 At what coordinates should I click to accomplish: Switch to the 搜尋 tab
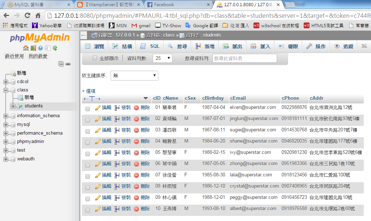pyautogui.click(x=177, y=46)
